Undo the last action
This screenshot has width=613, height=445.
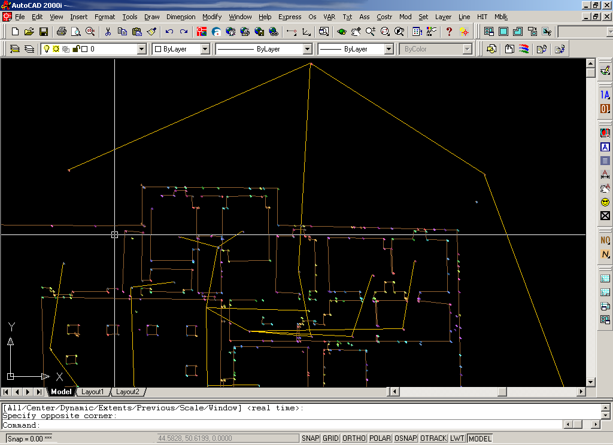169,32
